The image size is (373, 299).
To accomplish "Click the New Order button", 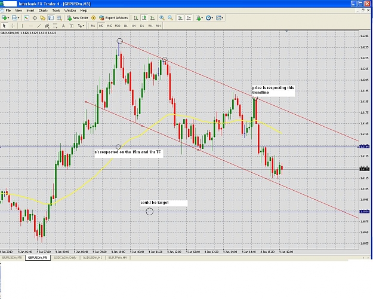I will pyautogui.click(x=78, y=18).
